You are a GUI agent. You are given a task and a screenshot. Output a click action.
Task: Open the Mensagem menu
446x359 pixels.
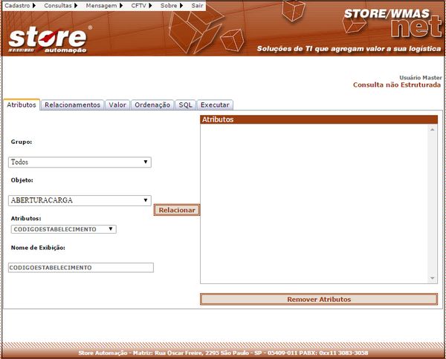[103, 5]
